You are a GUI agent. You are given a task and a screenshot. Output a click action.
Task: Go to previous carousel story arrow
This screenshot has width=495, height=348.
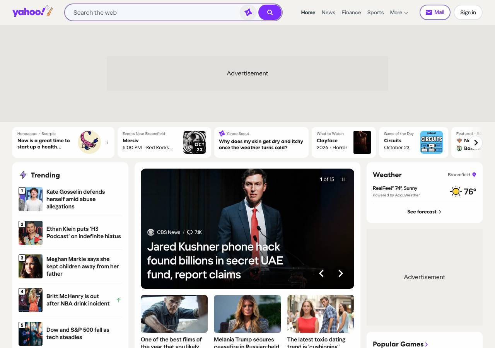pyautogui.click(x=321, y=273)
